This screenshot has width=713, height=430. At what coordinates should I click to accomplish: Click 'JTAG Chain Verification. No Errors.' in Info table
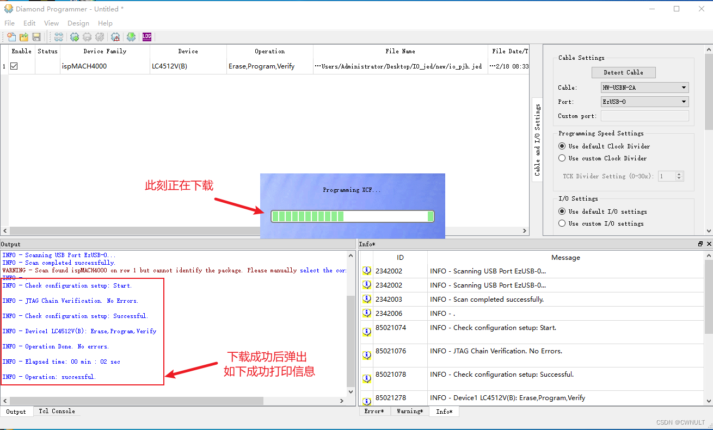tap(496, 351)
